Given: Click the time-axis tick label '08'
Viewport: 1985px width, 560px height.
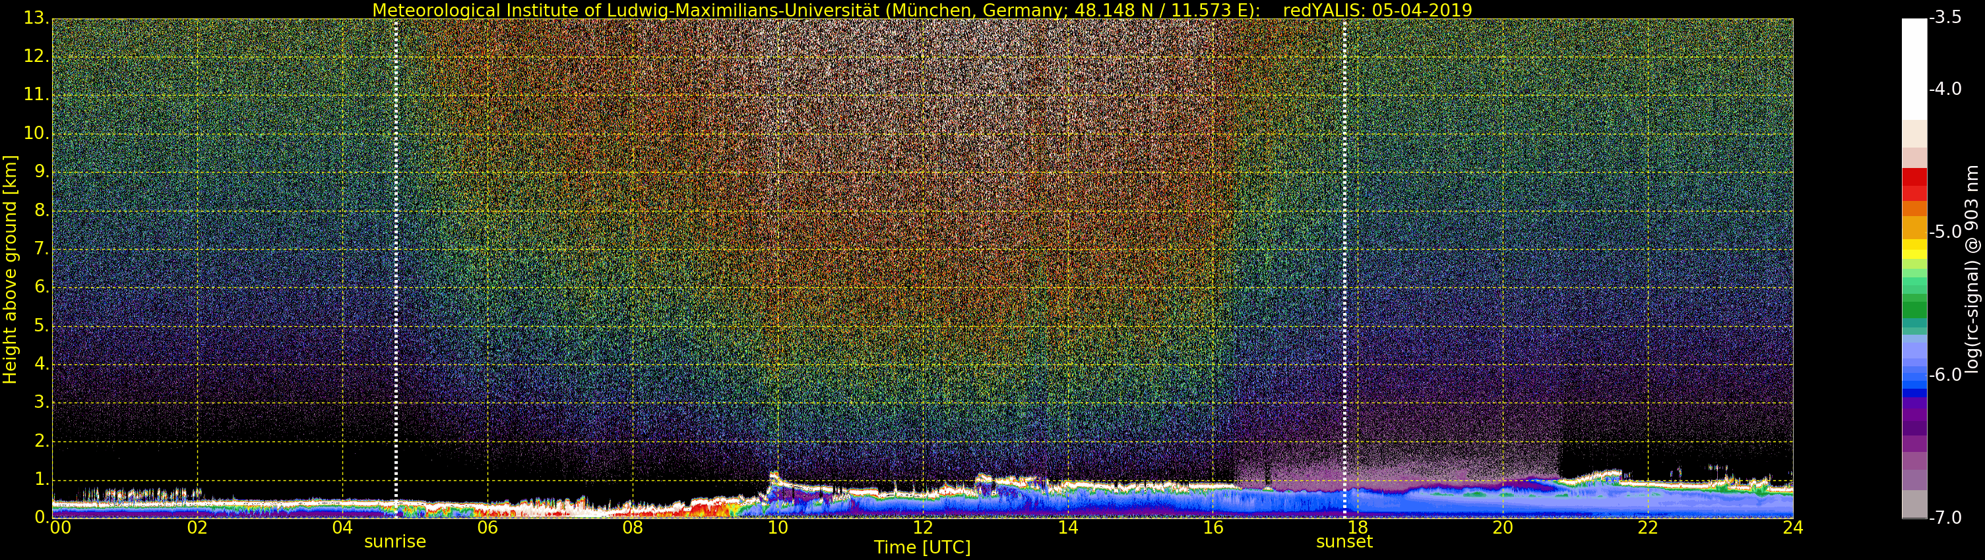Looking at the screenshot, I should (633, 528).
